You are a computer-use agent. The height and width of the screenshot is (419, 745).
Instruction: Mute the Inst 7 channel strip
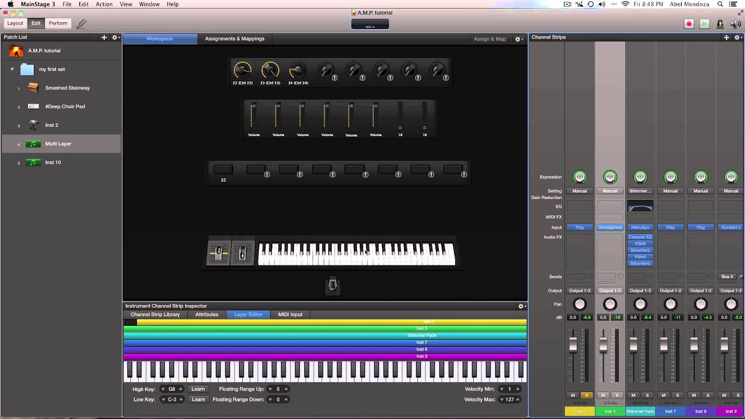[x=664, y=396]
